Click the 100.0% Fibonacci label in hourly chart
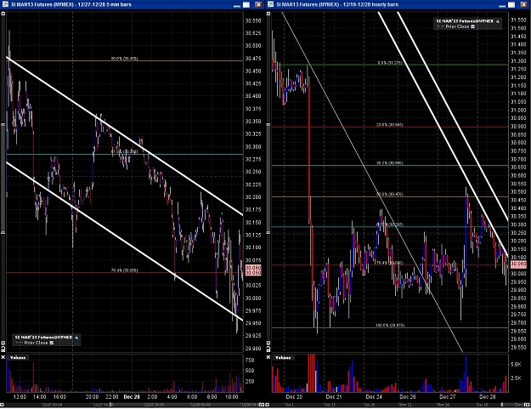The width and height of the screenshot is (531, 409). 390,326
